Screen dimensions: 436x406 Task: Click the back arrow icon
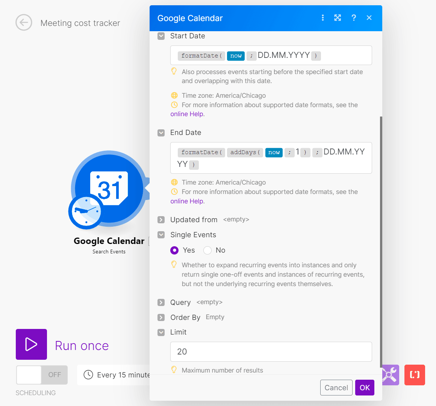click(24, 23)
